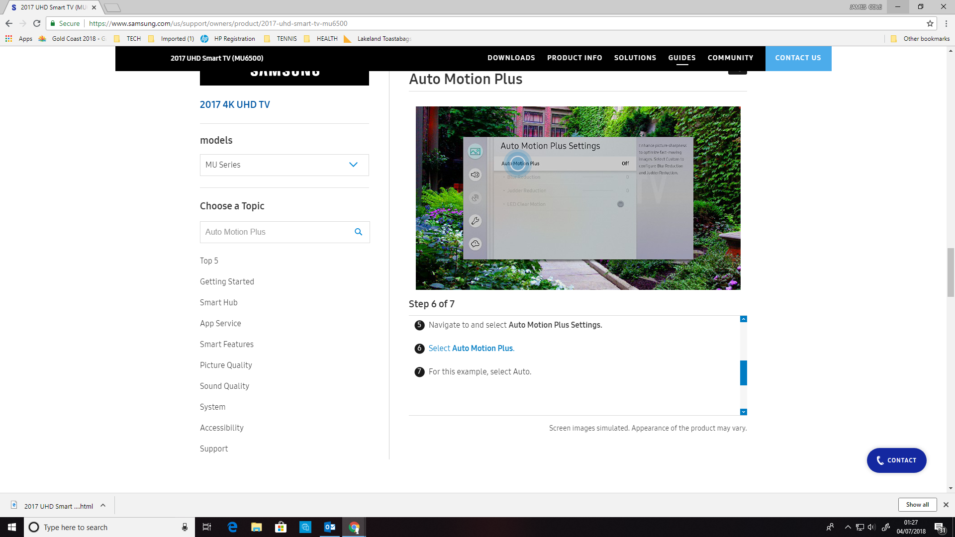Click the Cortana microphone icon
The width and height of the screenshot is (955, 537).
185,527
